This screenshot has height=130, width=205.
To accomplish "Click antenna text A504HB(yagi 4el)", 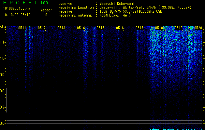I will coord(115,15).
